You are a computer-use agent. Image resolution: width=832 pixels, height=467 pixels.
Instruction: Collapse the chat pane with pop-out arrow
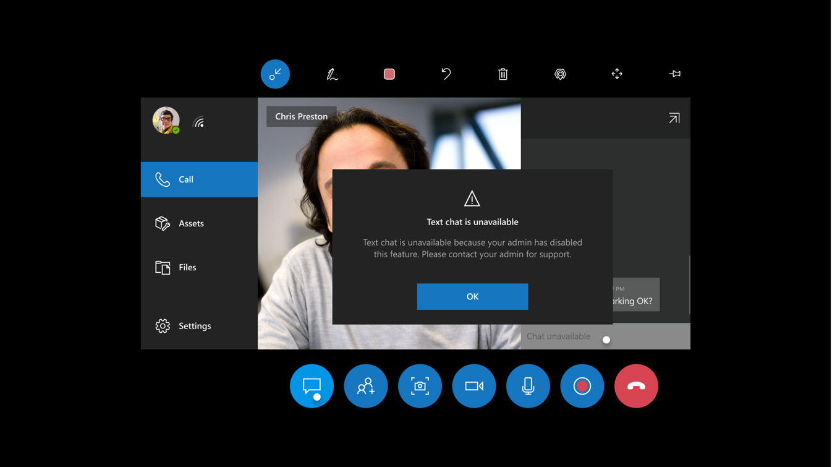[x=673, y=118]
